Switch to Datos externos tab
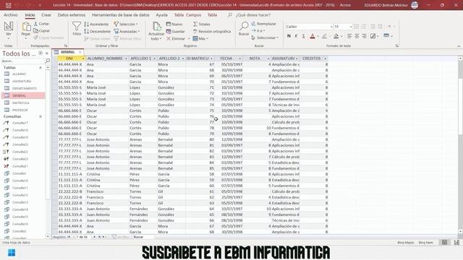The image size is (463, 260). 72,14
